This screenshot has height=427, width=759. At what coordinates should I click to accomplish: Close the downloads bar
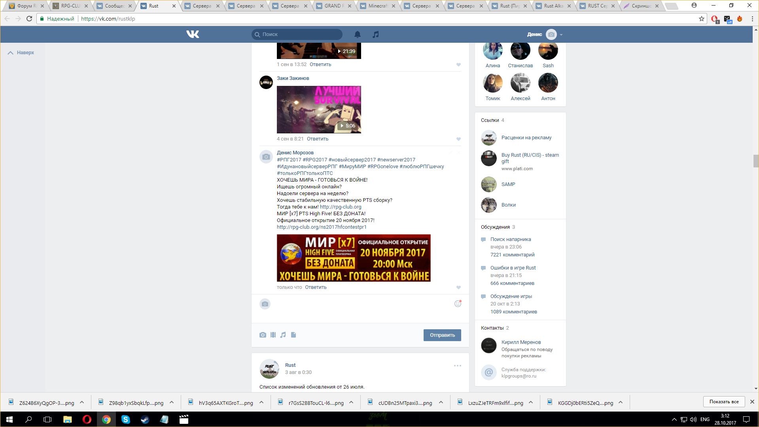752,402
